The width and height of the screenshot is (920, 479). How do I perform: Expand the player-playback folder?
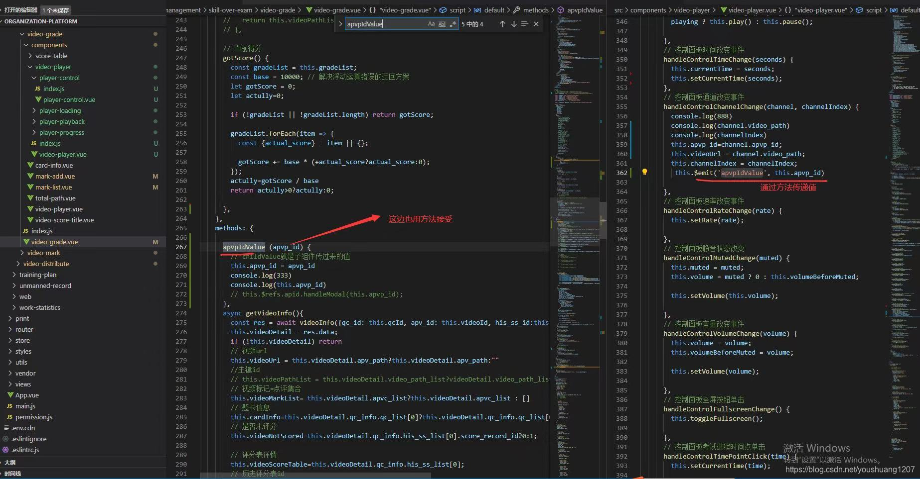(34, 121)
